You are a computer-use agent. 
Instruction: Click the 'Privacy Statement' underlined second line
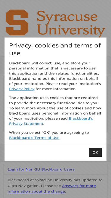coord(26,123)
